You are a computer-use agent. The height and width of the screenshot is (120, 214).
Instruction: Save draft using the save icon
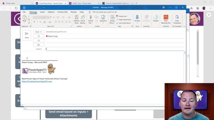pyautogui.click(x=24, y=7)
